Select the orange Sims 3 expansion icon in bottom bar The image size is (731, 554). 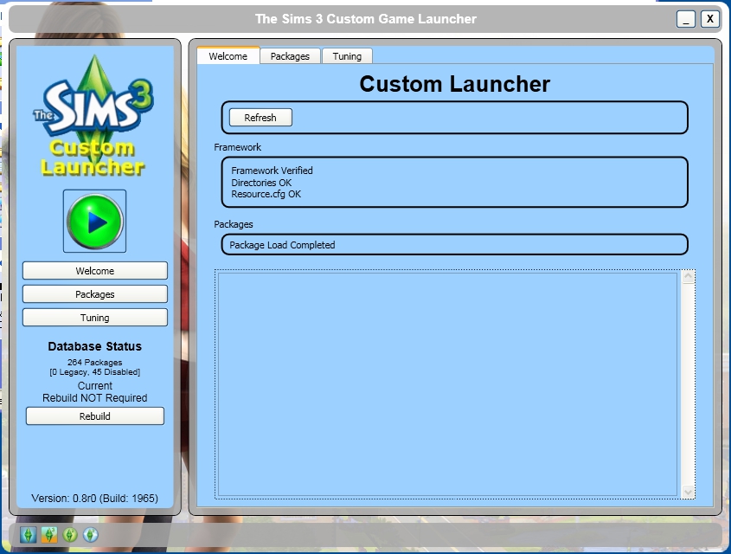tap(48, 534)
